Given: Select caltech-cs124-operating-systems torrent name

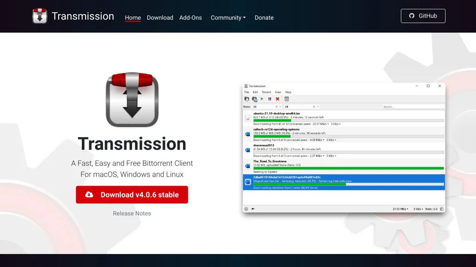Looking at the screenshot, I should 276,129.
